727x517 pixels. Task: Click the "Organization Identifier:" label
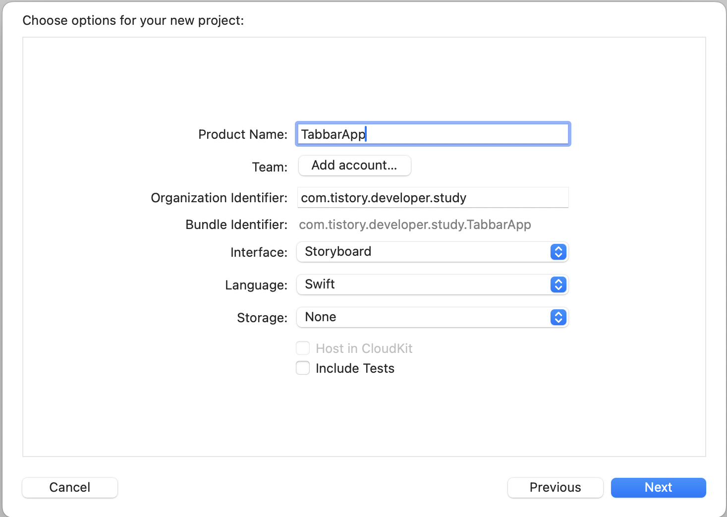coord(219,198)
